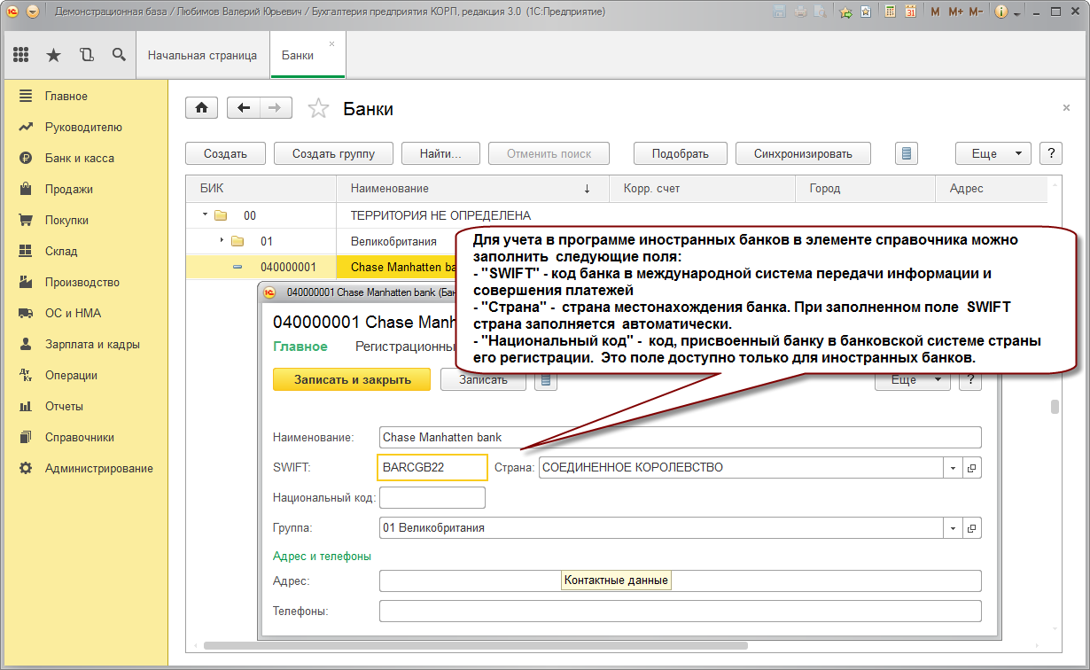Switch to Начальная страница tab

click(x=202, y=55)
